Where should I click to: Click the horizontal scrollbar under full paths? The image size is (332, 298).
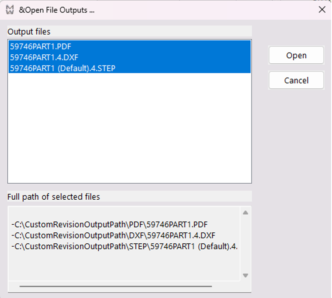116,286
